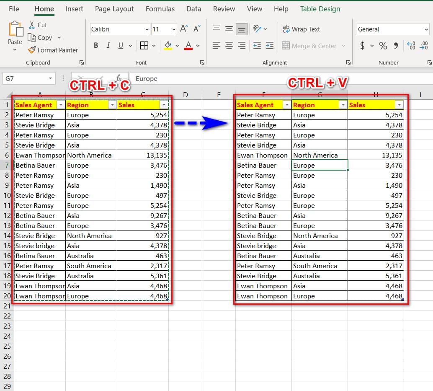Image resolution: width=433 pixels, height=391 pixels.
Task: Select the Format Painter brush
Action: click(x=32, y=50)
